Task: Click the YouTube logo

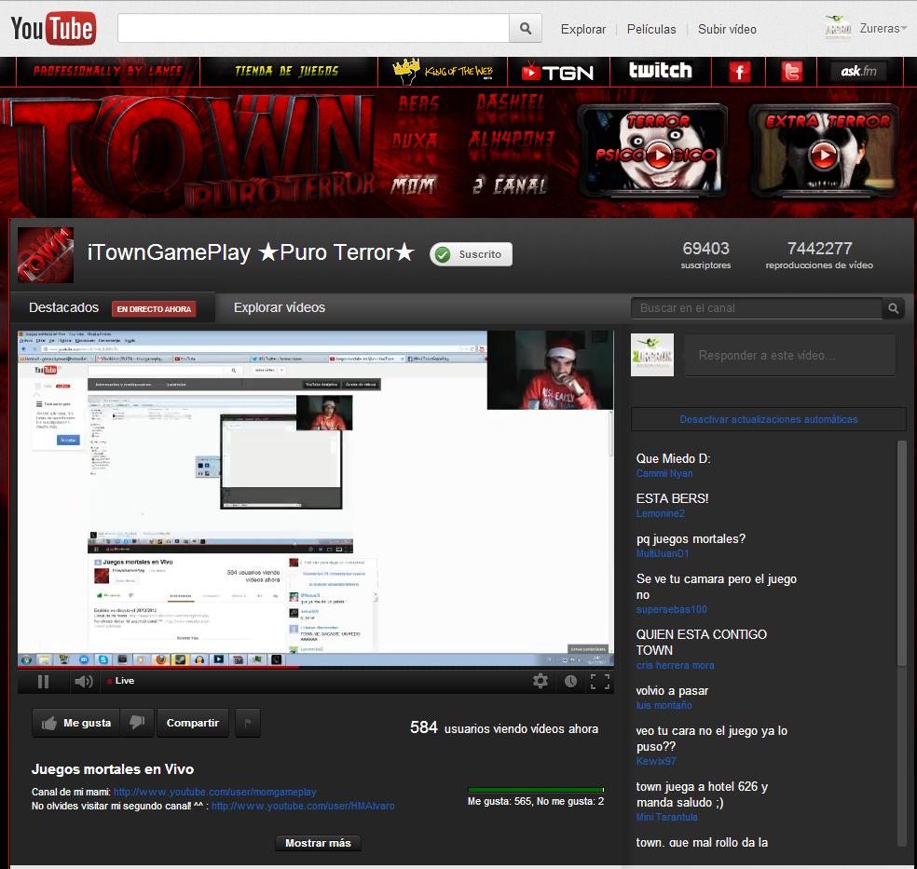Action: point(53,28)
